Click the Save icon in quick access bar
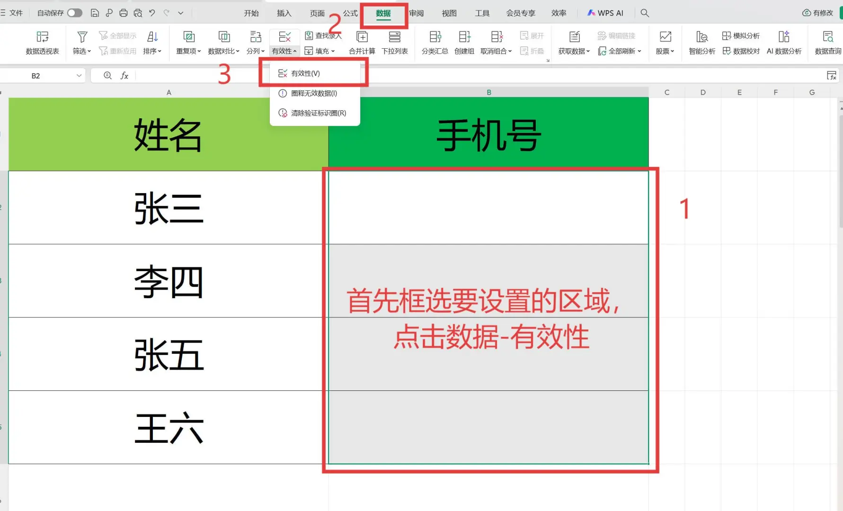The height and width of the screenshot is (511, 843). [95, 13]
